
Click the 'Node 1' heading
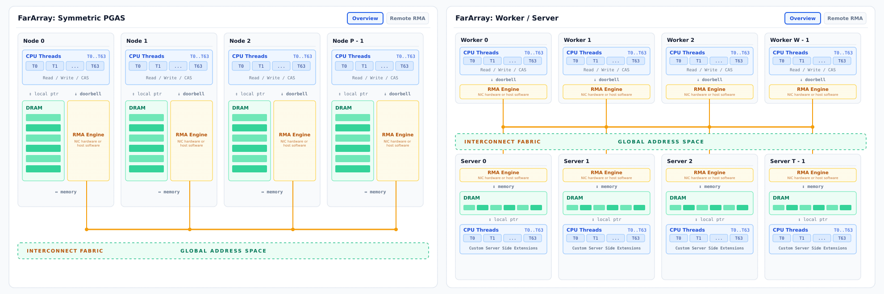pyautogui.click(x=137, y=41)
